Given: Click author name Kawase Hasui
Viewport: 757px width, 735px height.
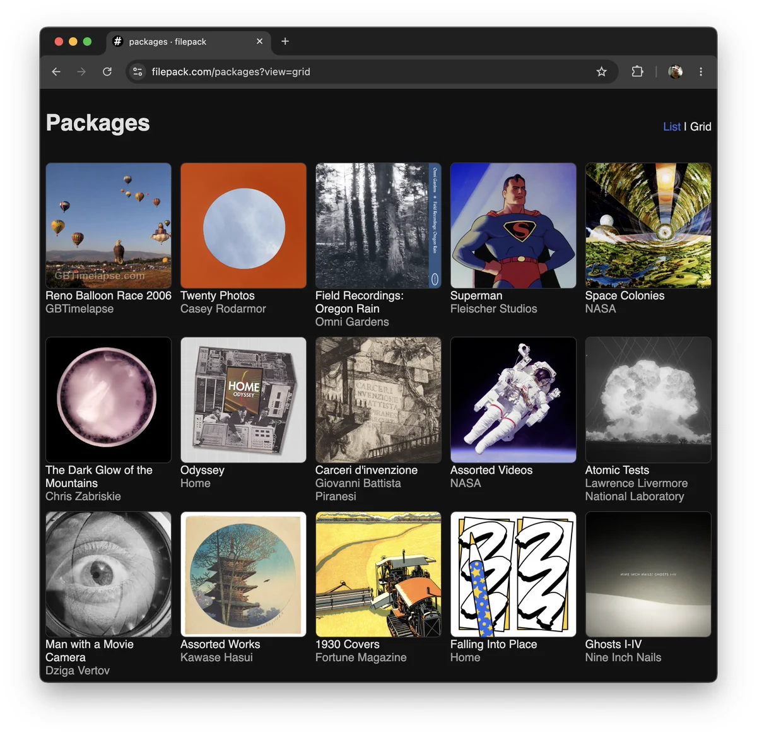Looking at the screenshot, I should point(216,657).
